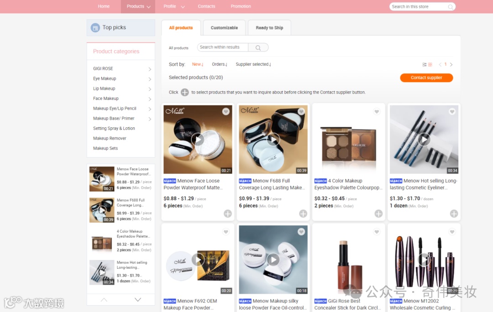Open GiGi Rose Best Concealer Stick title
This screenshot has height=312, width=493.
click(347, 304)
